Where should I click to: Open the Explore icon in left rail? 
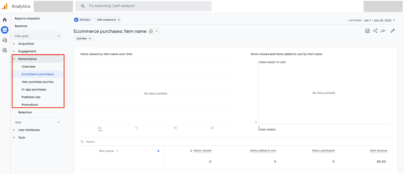5,40
